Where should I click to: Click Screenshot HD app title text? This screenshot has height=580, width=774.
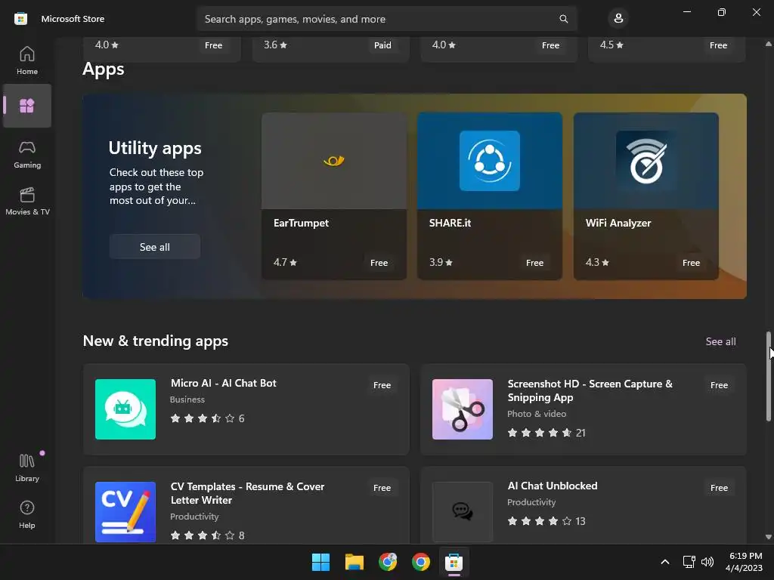tap(590, 390)
